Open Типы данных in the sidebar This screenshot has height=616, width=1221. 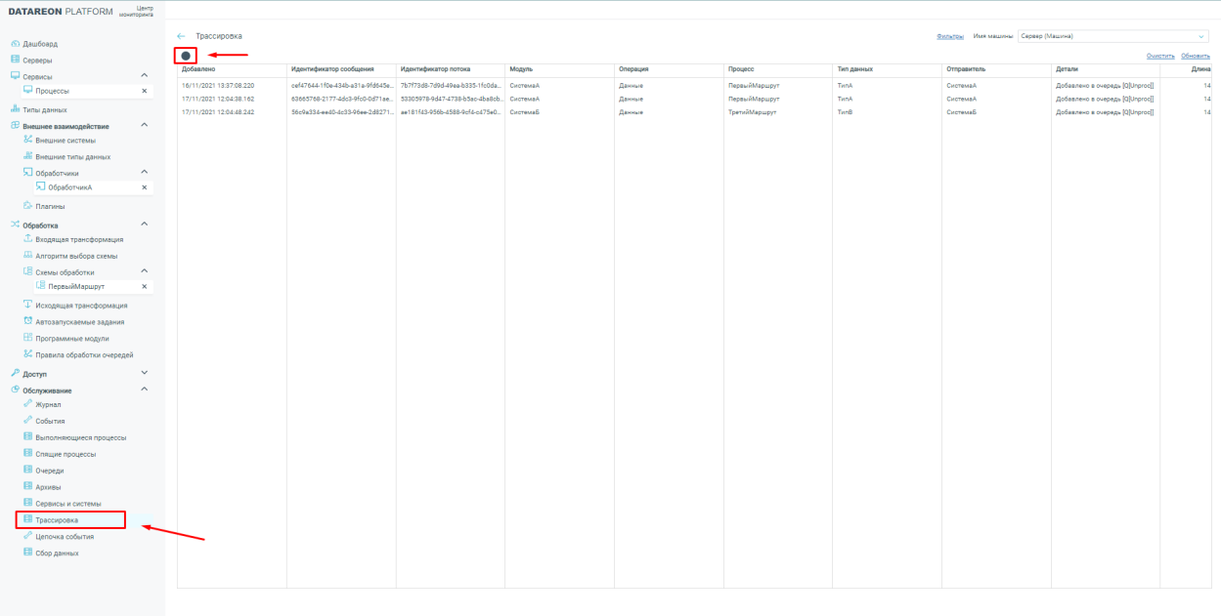pos(45,110)
